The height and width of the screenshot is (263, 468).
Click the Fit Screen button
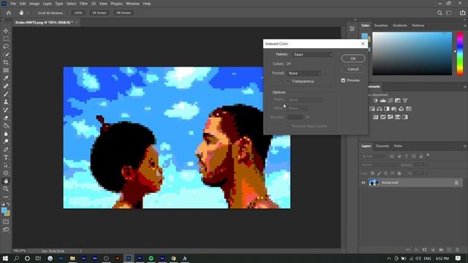pyautogui.click(x=99, y=13)
